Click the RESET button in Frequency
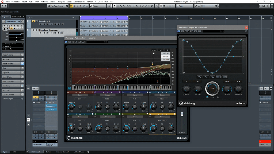Viewport: 274px width, 154px height. click(154, 50)
